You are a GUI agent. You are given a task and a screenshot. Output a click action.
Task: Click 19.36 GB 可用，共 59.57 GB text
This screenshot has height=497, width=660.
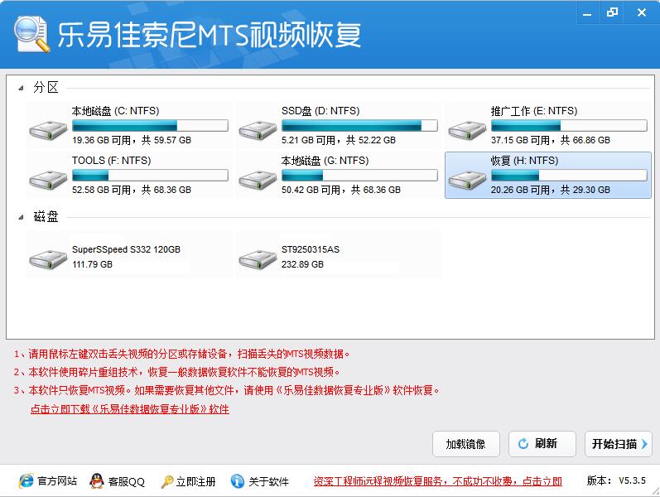click(132, 140)
